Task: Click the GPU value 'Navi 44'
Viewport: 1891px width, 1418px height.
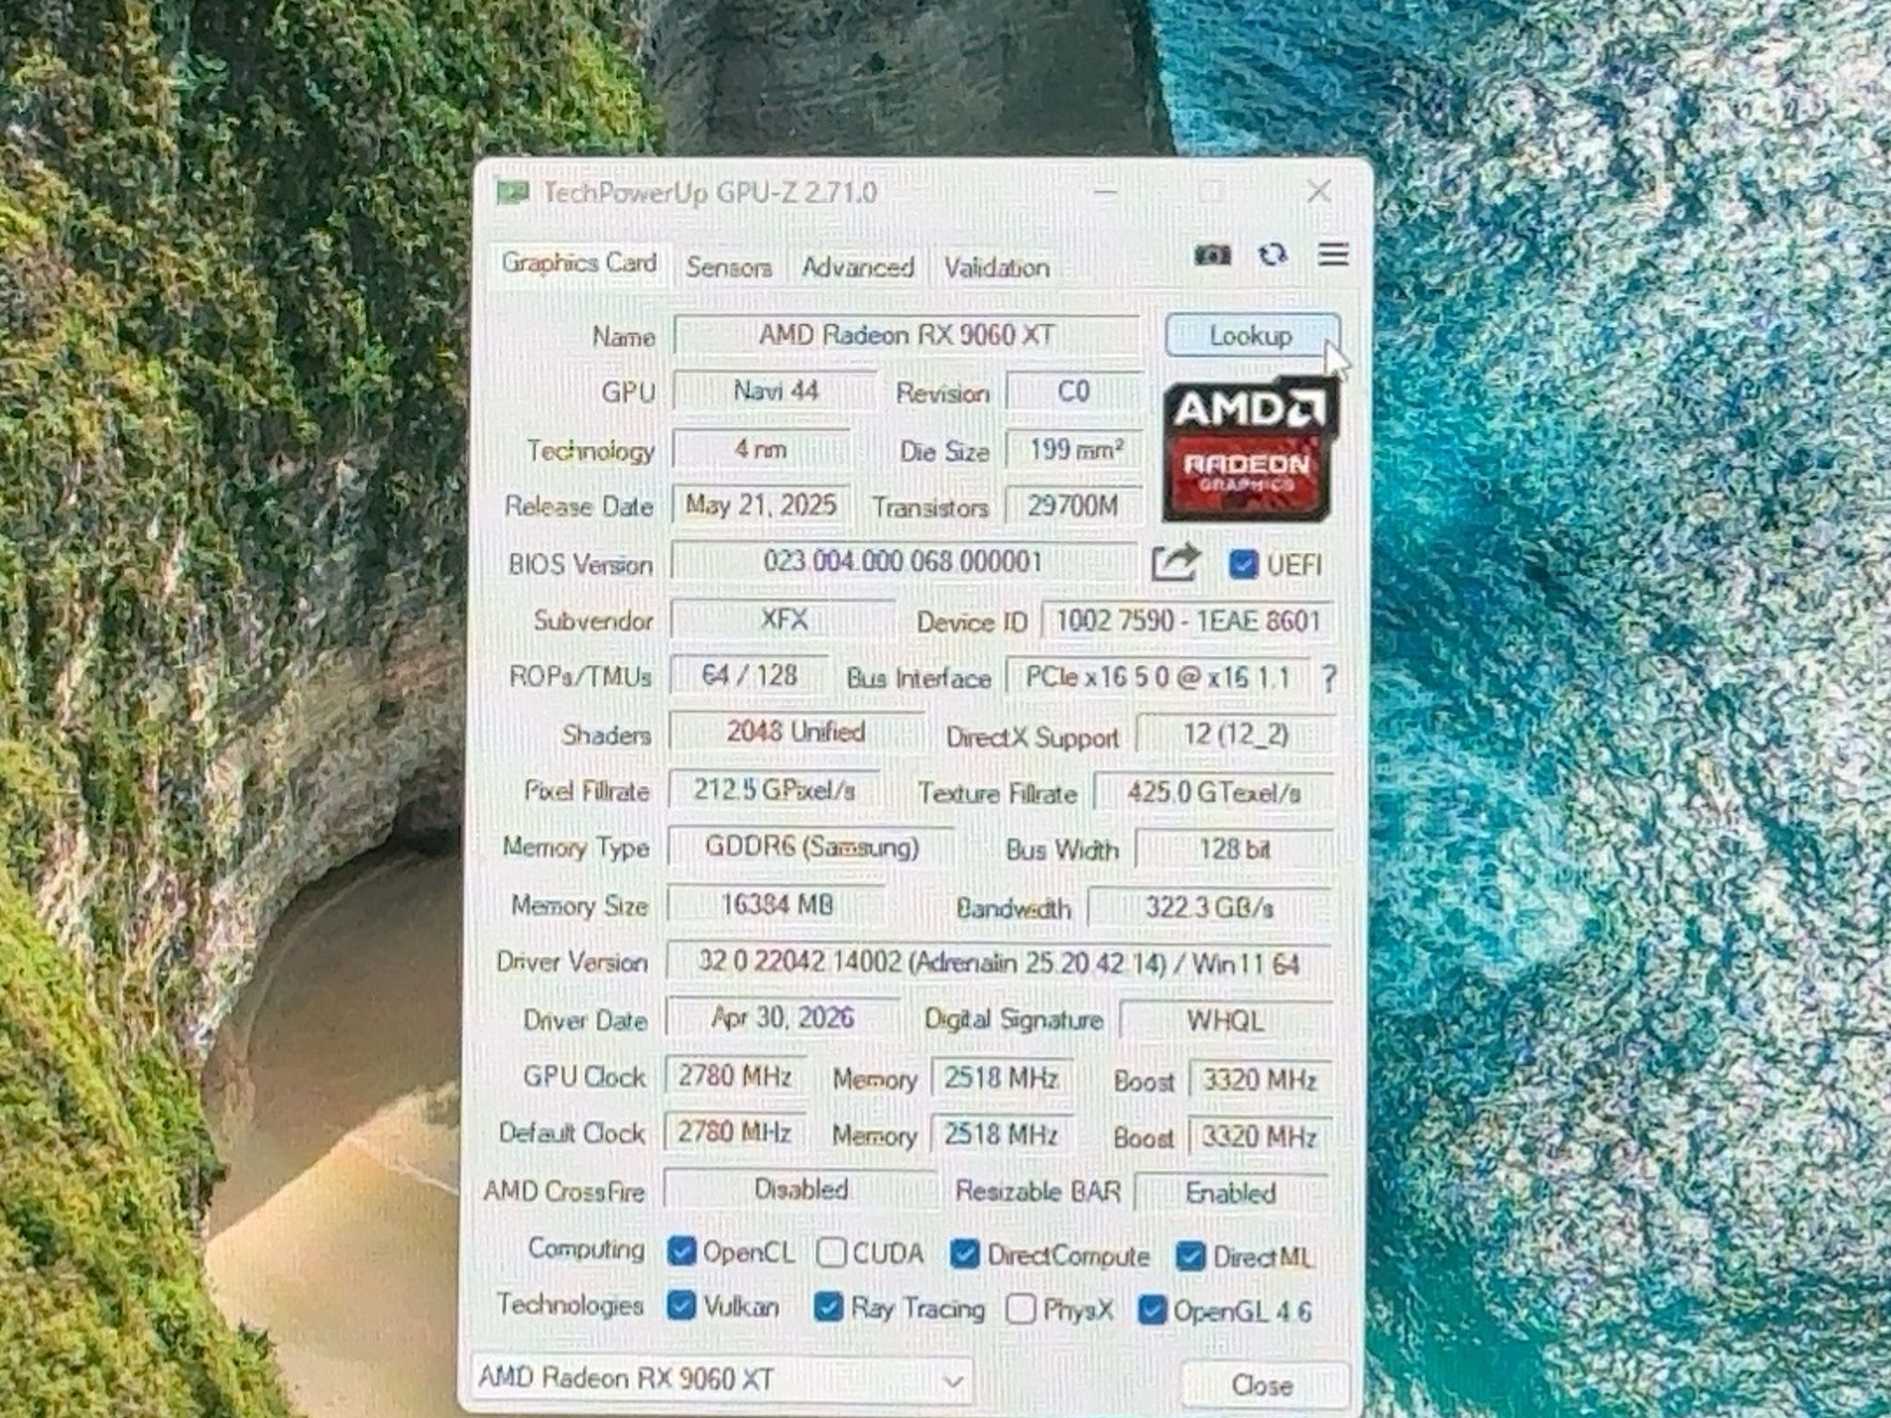Action: pyautogui.click(x=776, y=391)
